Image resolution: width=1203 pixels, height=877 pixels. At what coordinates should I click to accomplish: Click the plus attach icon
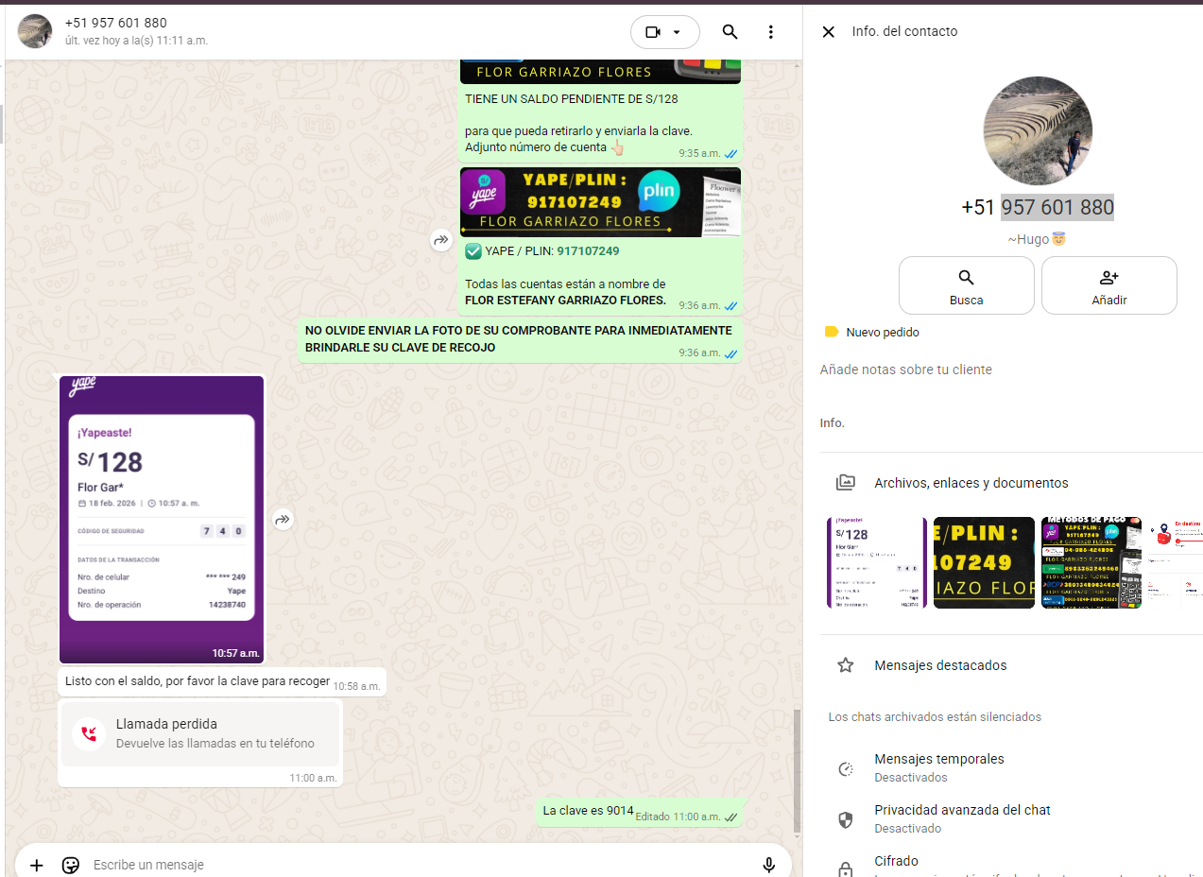(37, 865)
